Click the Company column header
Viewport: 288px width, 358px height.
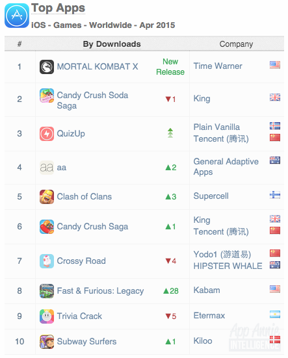pos(236,44)
